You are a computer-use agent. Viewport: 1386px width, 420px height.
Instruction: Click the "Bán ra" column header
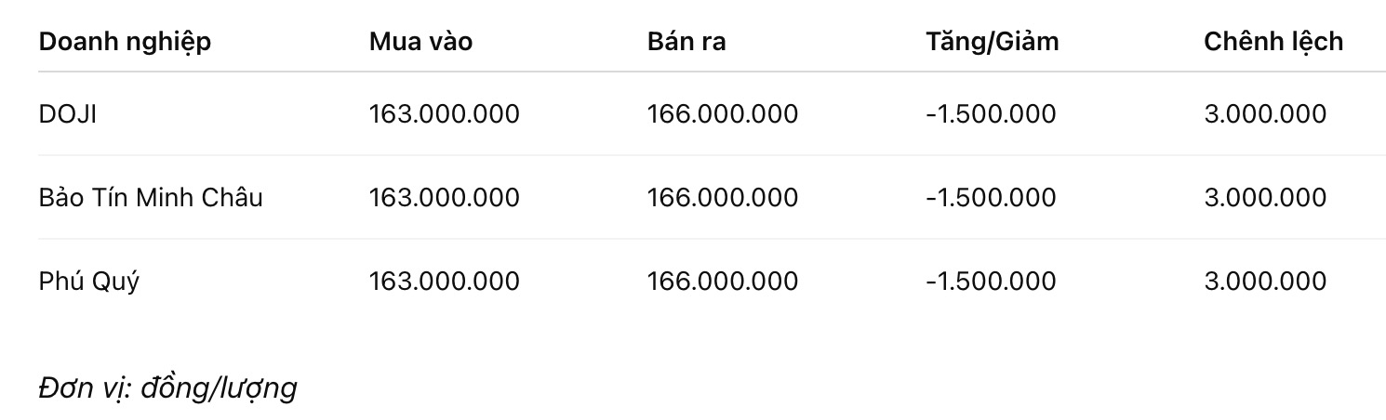[x=686, y=42]
